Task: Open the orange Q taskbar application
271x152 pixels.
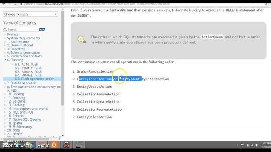Action: [x=54, y=145]
